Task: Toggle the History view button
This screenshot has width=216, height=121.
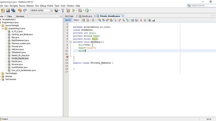Action: coord(76,20)
